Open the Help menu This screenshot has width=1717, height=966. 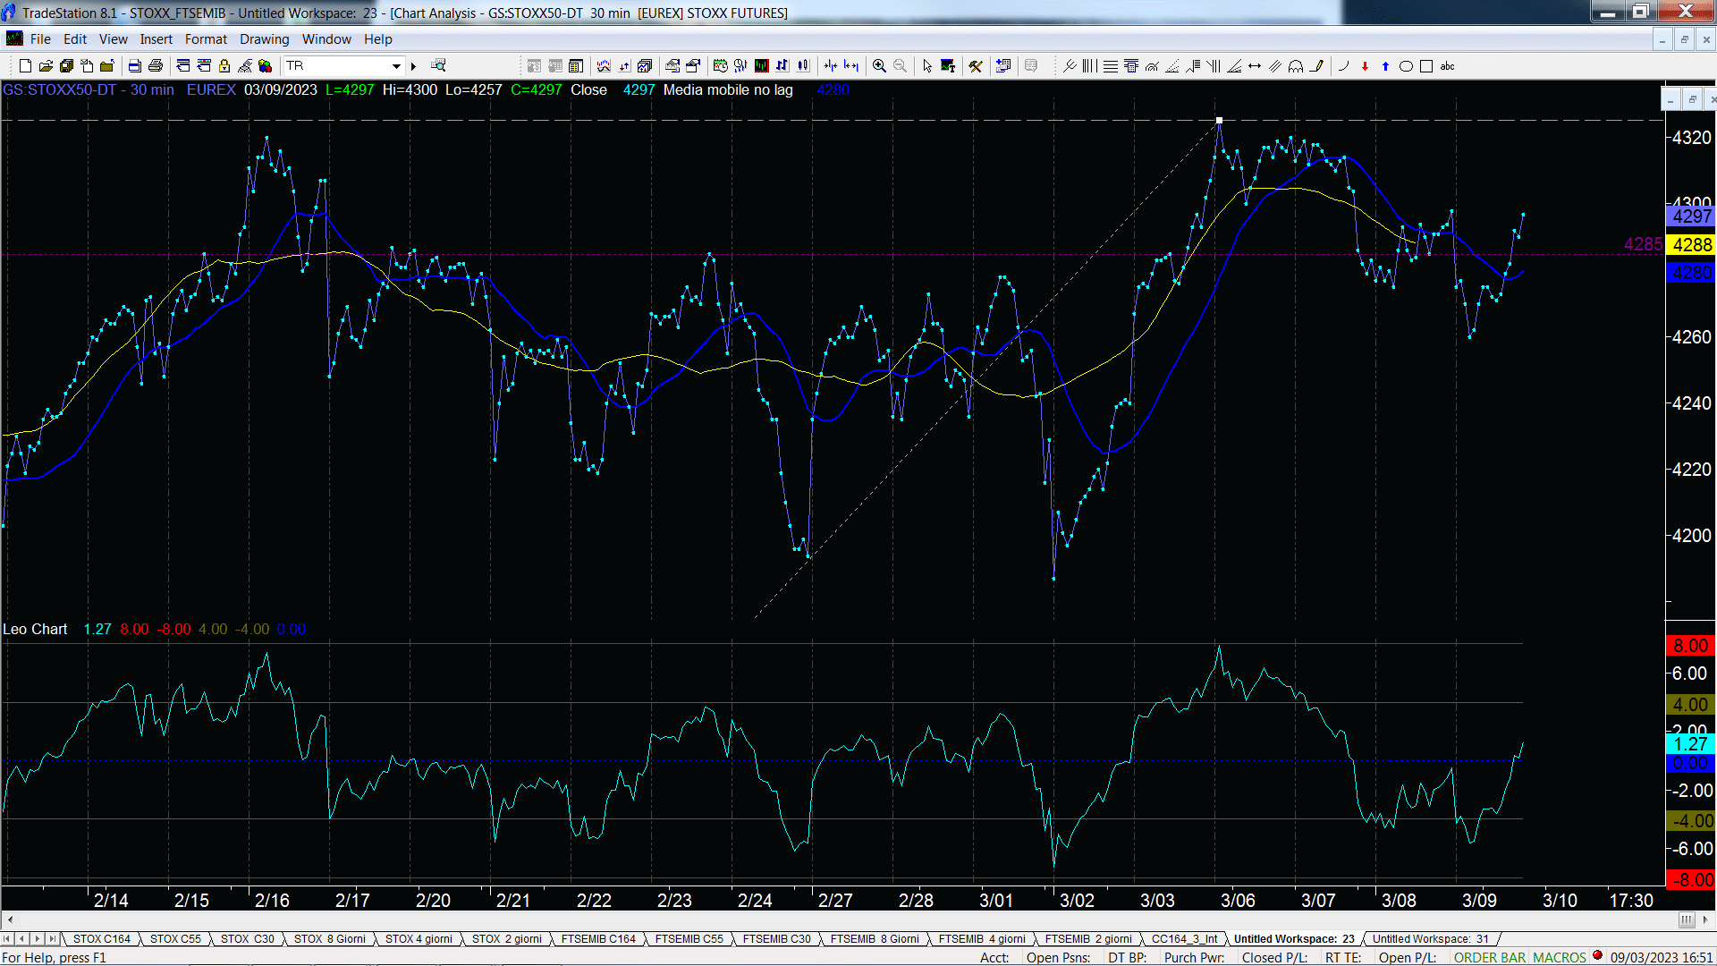[377, 39]
